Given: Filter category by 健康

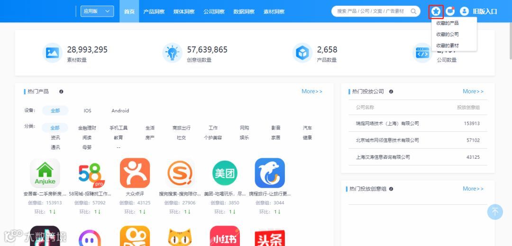Looking at the screenshot, I should click(x=307, y=137).
